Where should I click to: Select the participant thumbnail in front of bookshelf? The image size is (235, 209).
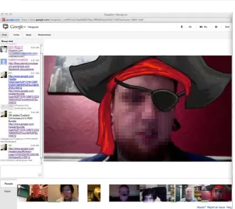coord(186,193)
